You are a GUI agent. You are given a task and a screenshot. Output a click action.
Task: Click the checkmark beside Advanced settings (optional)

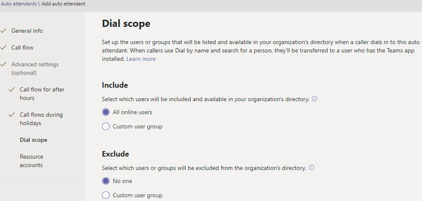[x=3, y=64]
